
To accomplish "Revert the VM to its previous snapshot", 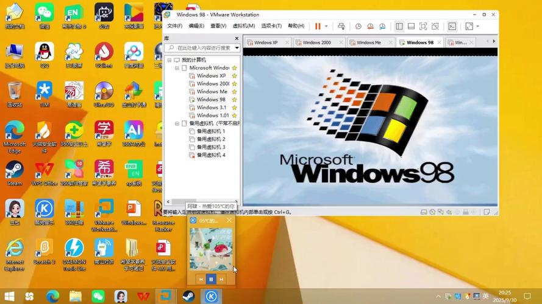I will pyautogui.click(x=370, y=26).
